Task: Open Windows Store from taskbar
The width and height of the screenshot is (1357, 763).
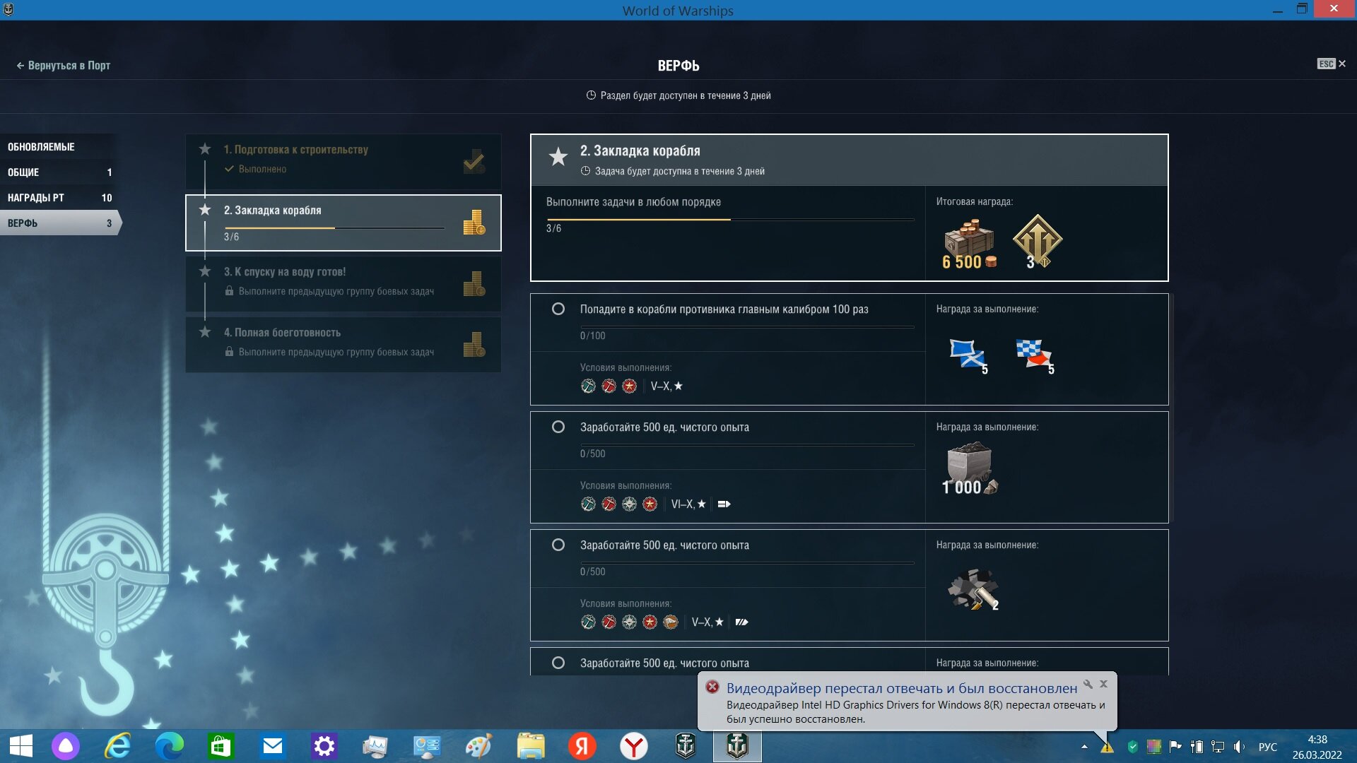Action: (221, 746)
